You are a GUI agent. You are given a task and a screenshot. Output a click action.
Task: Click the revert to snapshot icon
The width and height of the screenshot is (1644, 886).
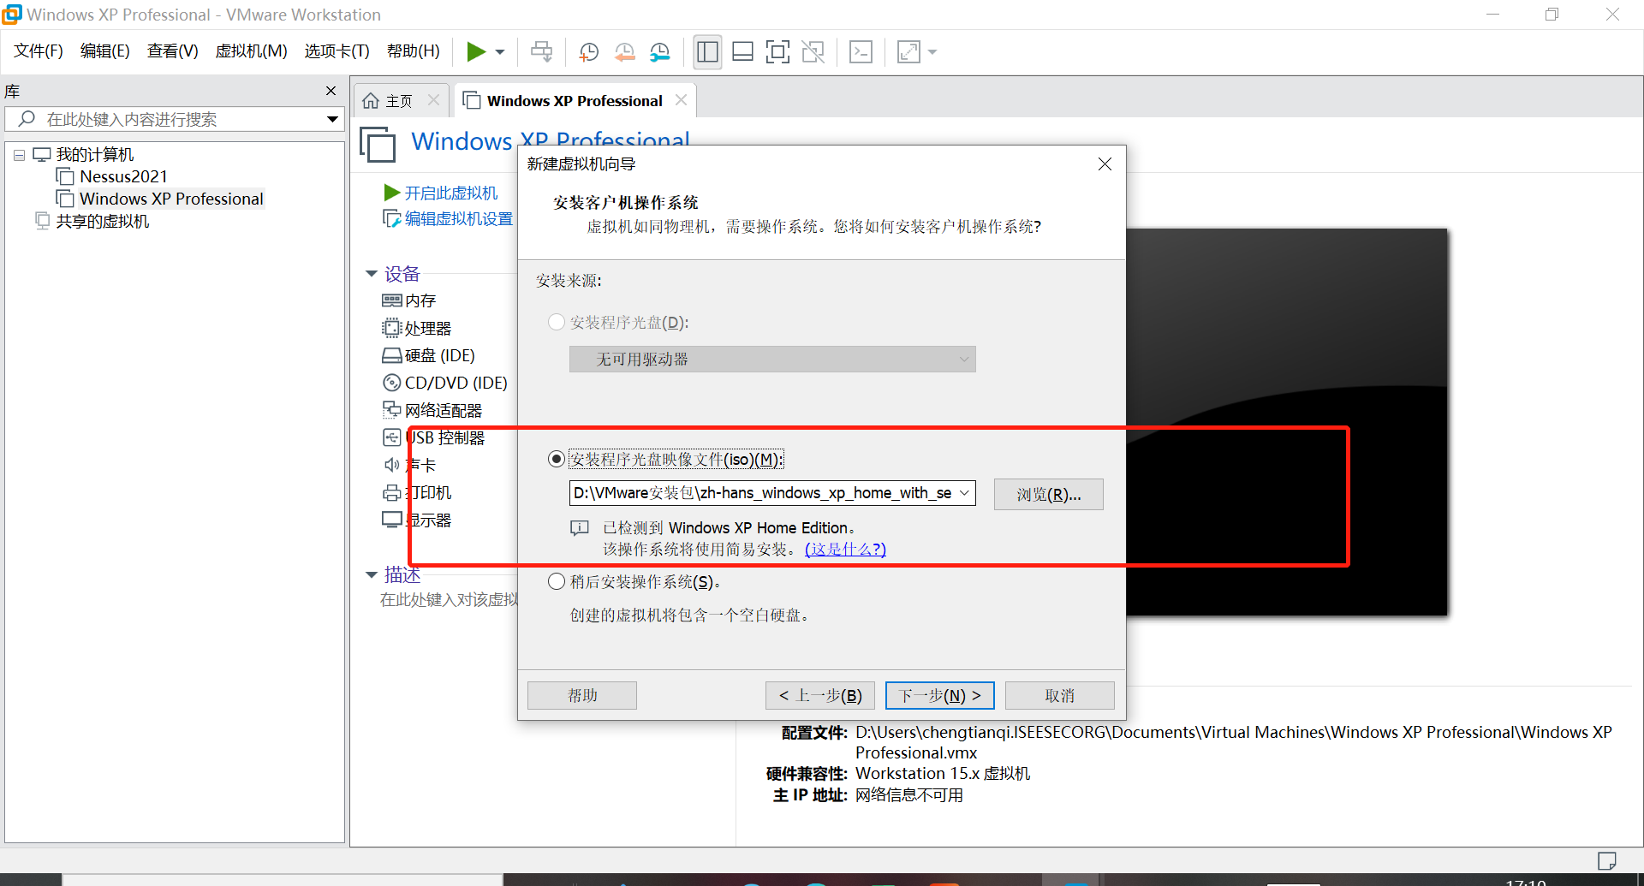click(x=624, y=52)
